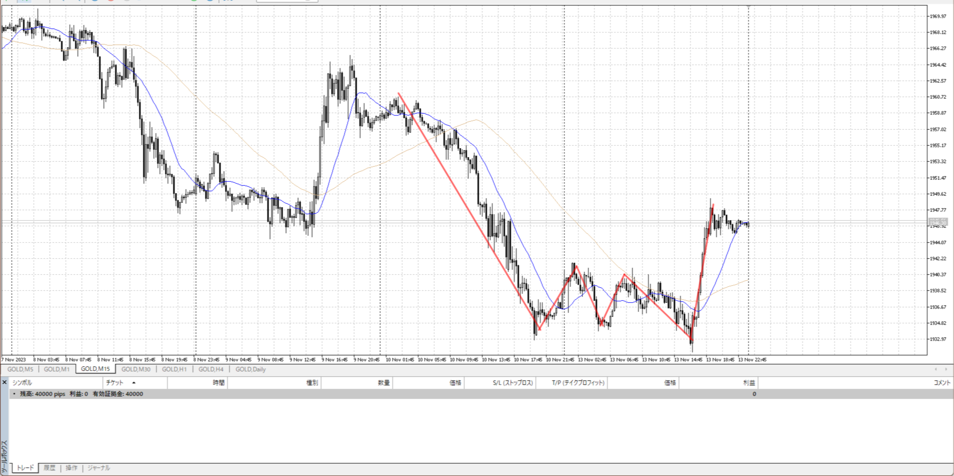Switch to the 操作 terminal tab
Screen dimensions: 954x476
[72, 468]
